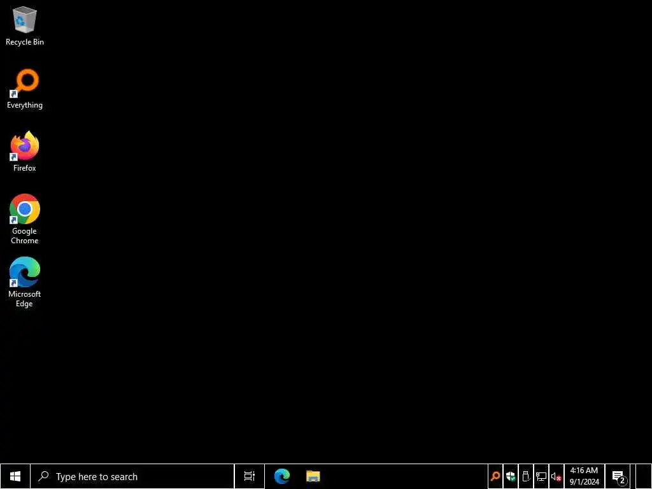
Task: Click the Type here to search box
Action: click(132, 476)
